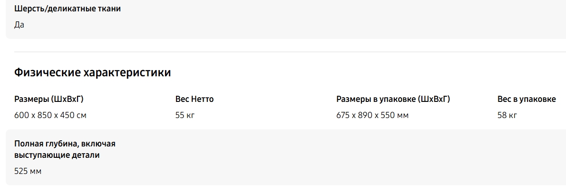
Task: Click the "см" unit after product dimensions
Action: 81,115
